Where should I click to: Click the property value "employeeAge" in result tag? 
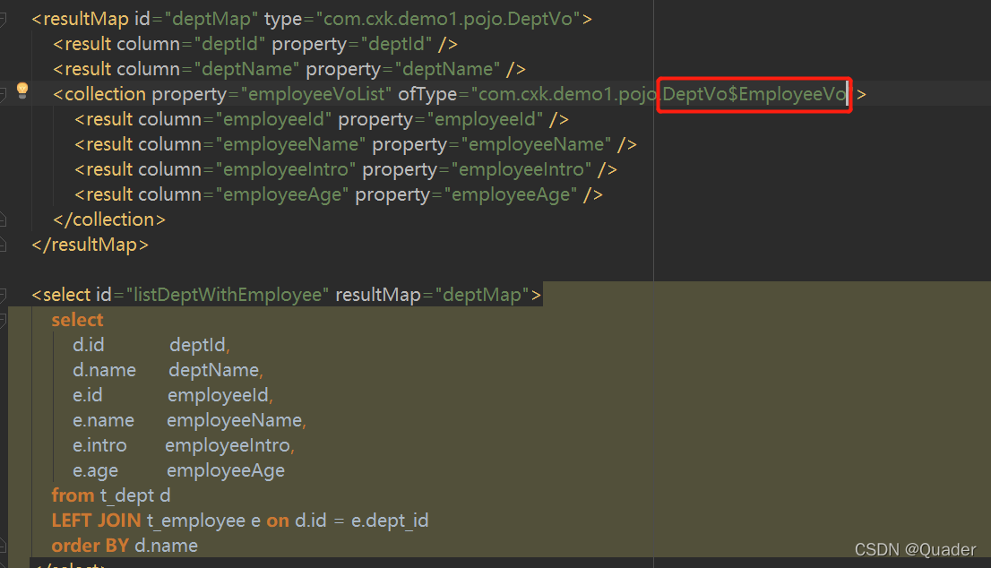click(x=511, y=194)
